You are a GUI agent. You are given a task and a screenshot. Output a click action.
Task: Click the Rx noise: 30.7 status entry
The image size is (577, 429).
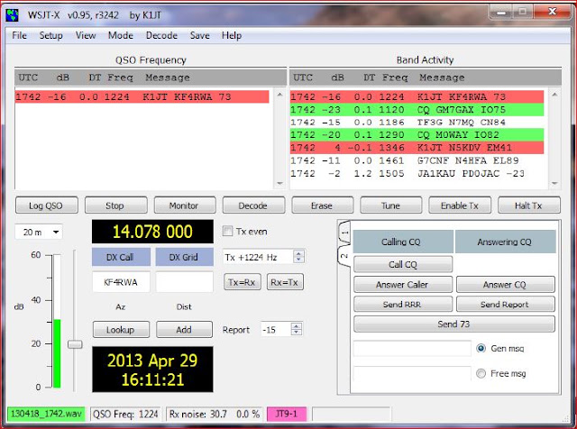coord(215,414)
